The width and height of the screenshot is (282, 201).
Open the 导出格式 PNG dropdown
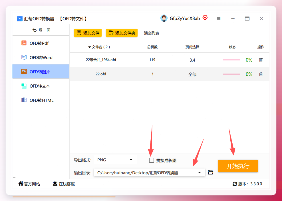[x=115, y=160]
